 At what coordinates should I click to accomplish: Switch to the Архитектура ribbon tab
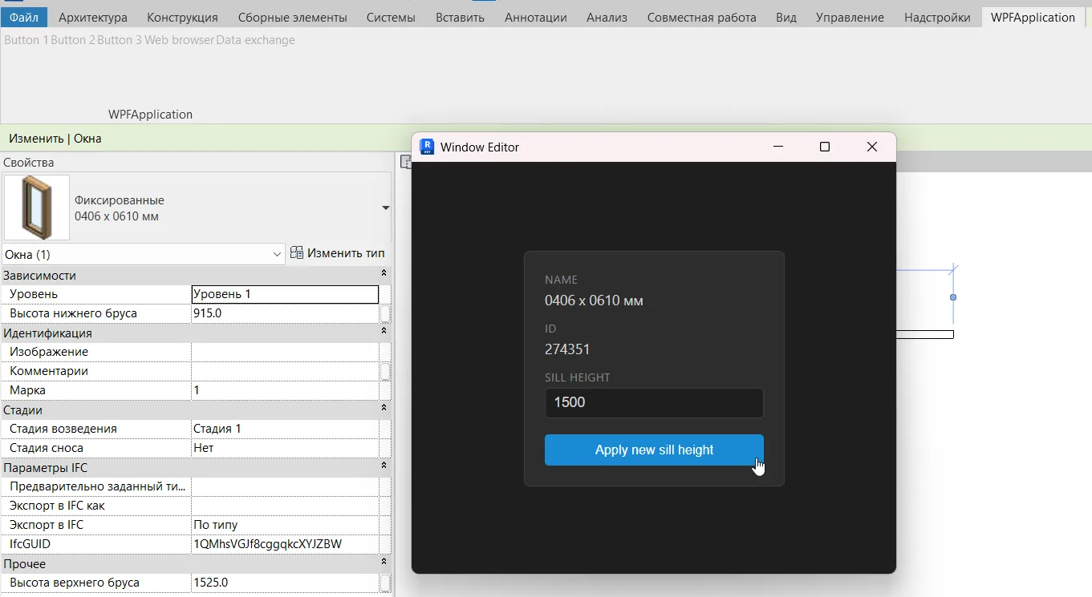pos(93,17)
